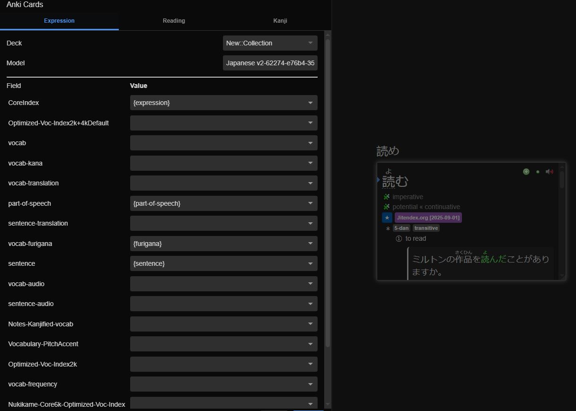Click the green add-note plus icon

pyautogui.click(x=526, y=172)
